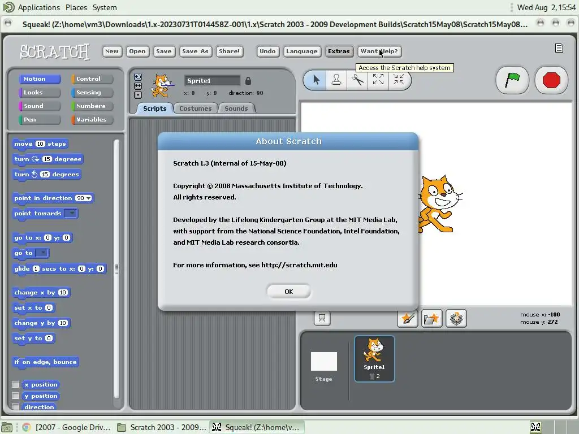Click the move 10 steps block
The width and height of the screenshot is (579, 434).
40,144
